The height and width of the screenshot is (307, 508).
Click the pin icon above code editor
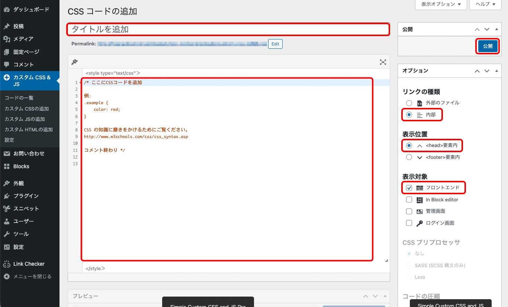[x=75, y=62]
